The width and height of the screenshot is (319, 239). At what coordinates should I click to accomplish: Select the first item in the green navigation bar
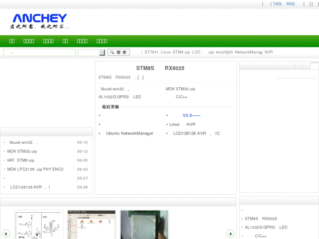12,41
